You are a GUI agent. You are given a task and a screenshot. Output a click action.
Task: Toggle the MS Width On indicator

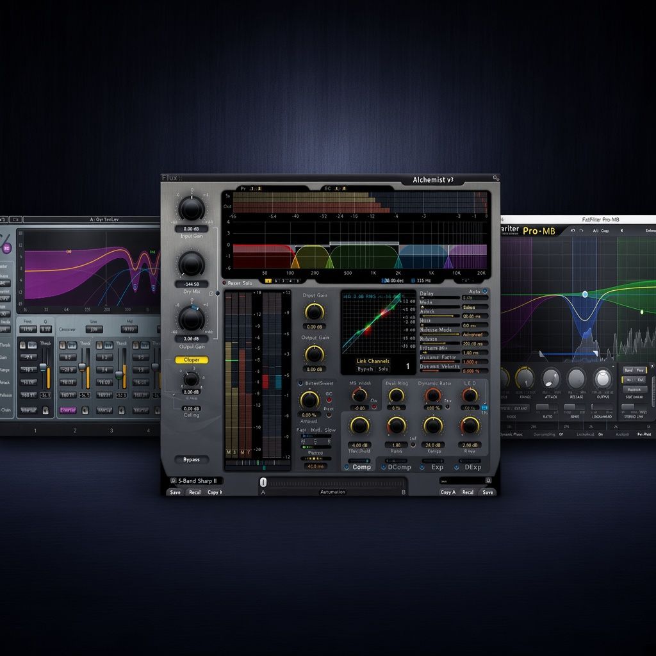point(373,406)
